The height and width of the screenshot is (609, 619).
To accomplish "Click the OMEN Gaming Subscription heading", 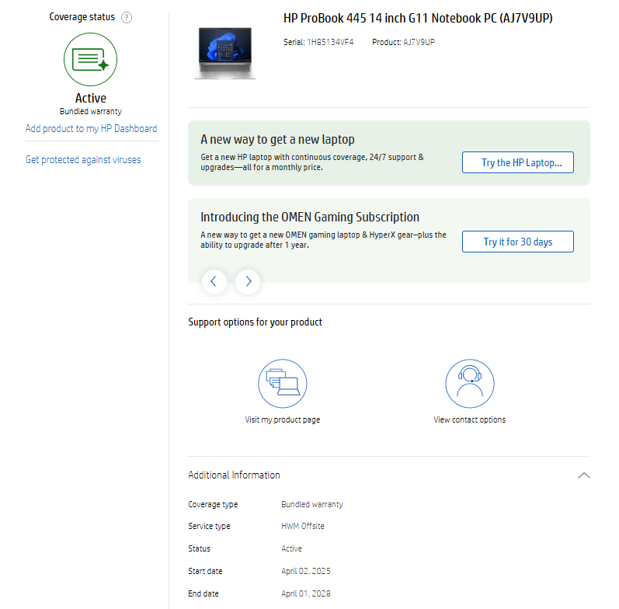I will pyautogui.click(x=310, y=217).
